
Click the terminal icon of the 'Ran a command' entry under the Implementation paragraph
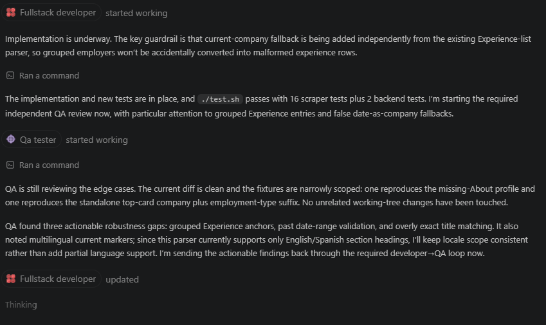click(10, 75)
